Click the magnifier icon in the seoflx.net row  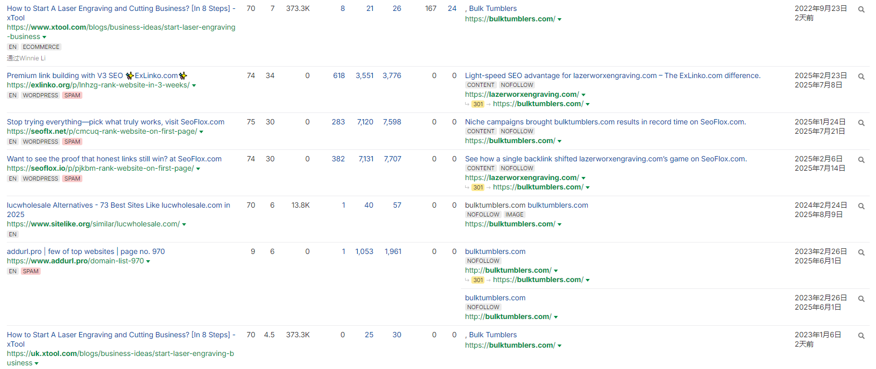tap(861, 123)
